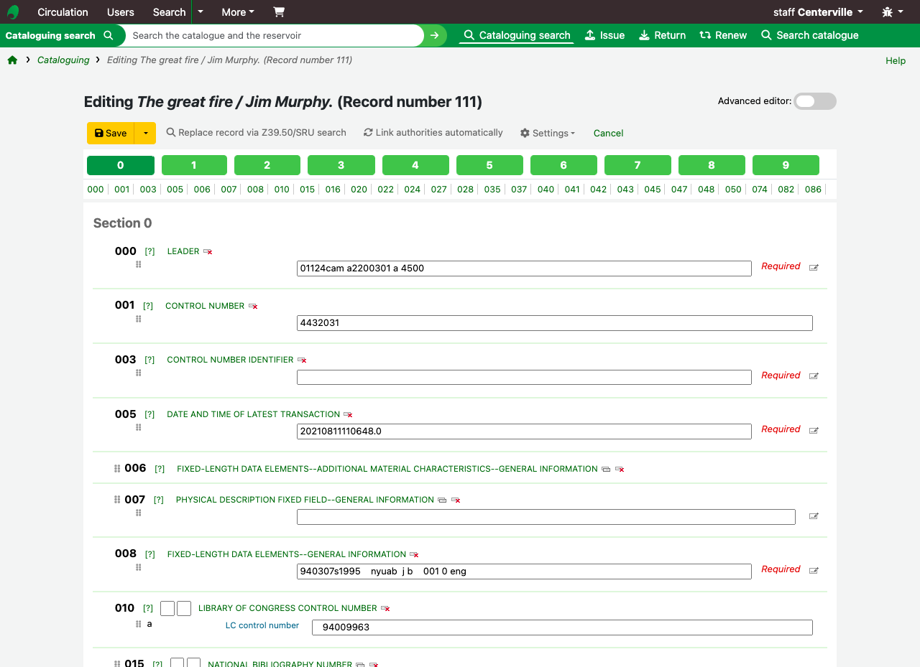Repeat the 007 physical description tag
920x667 pixels.
[442, 500]
